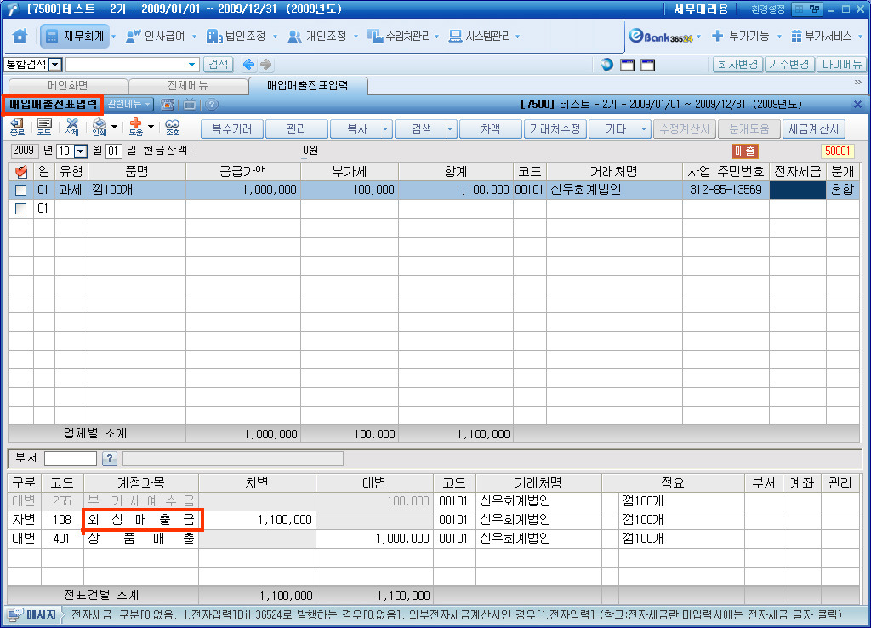Viewport: 871px width, 628px height.
Task: Click the blue back arrow navigation icon
Action: tap(248, 65)
